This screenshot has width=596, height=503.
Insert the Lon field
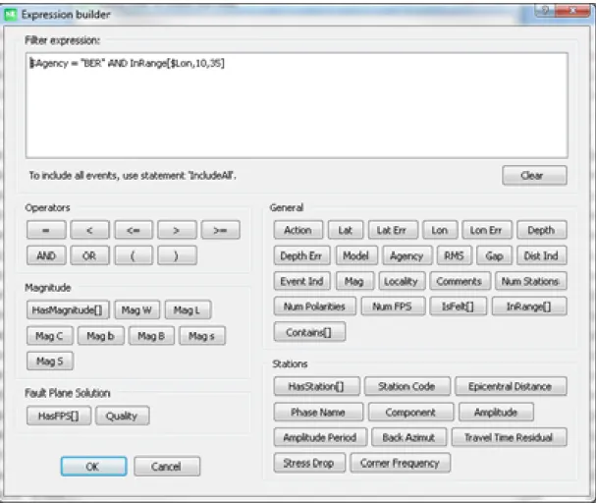coord(440,230)
